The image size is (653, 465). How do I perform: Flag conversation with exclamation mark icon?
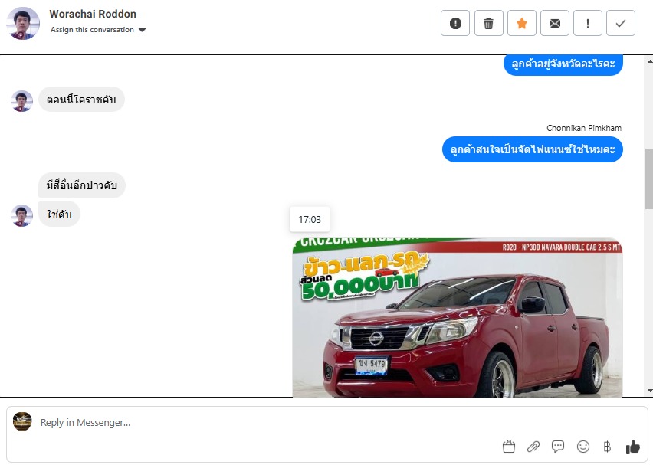tap(588, 23)
